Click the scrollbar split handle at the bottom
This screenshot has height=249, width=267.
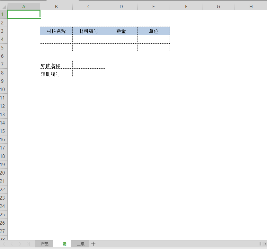(260, 244)
